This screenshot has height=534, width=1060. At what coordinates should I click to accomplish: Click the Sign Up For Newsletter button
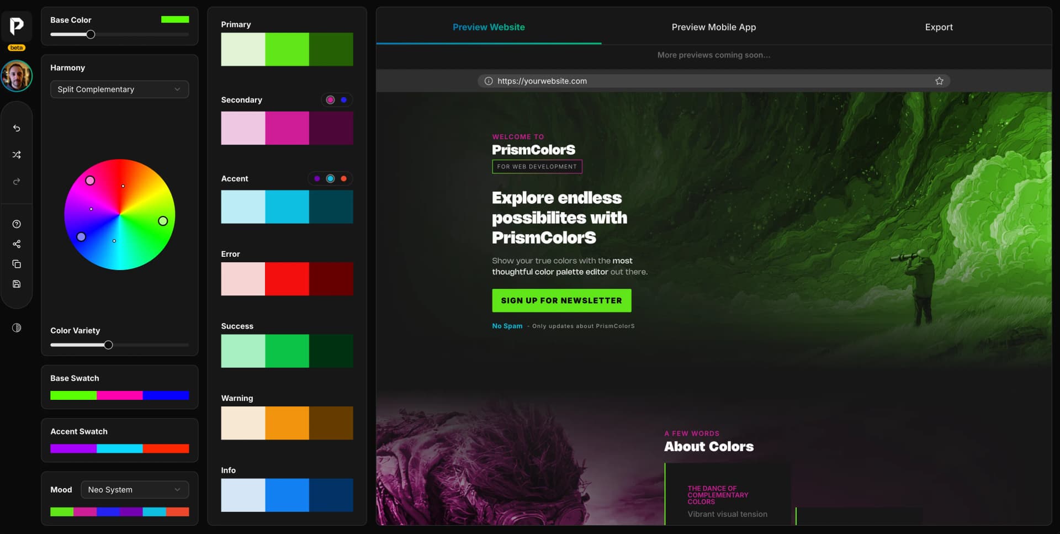(561, 300)
